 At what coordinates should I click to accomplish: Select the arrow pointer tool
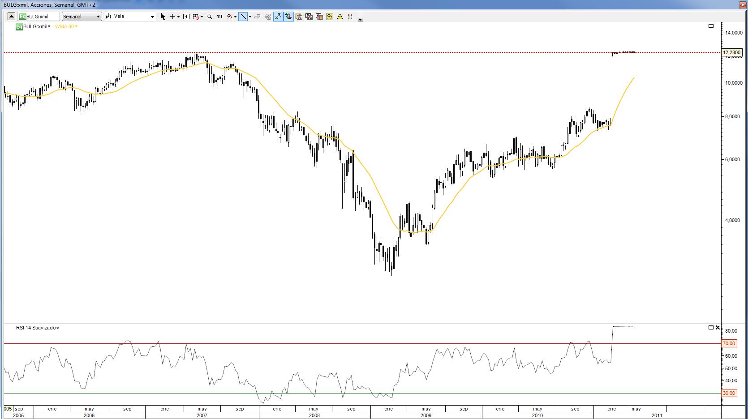point(163,17)
